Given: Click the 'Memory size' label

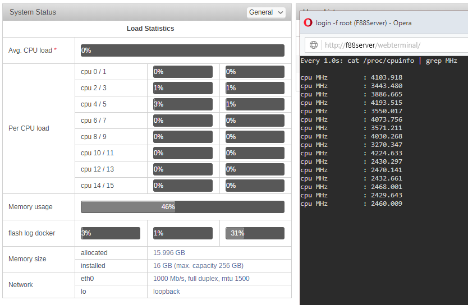Looking at the screenshot, I should (27, 259).
